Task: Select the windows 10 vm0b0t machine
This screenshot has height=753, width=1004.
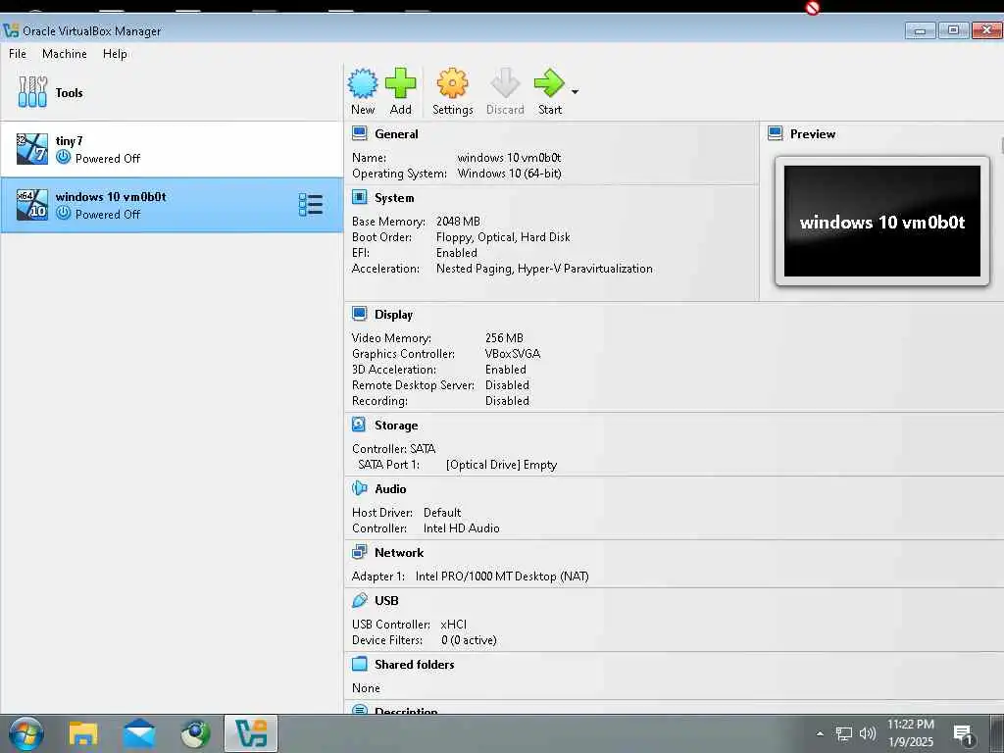Action: click(x=172, y=205)
